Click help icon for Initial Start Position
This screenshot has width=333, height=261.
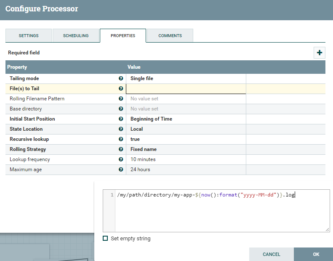click(121, 119)
